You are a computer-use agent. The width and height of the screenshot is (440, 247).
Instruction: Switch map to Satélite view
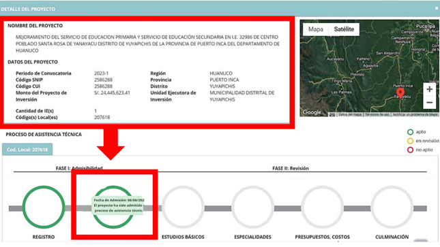(344, 29)
